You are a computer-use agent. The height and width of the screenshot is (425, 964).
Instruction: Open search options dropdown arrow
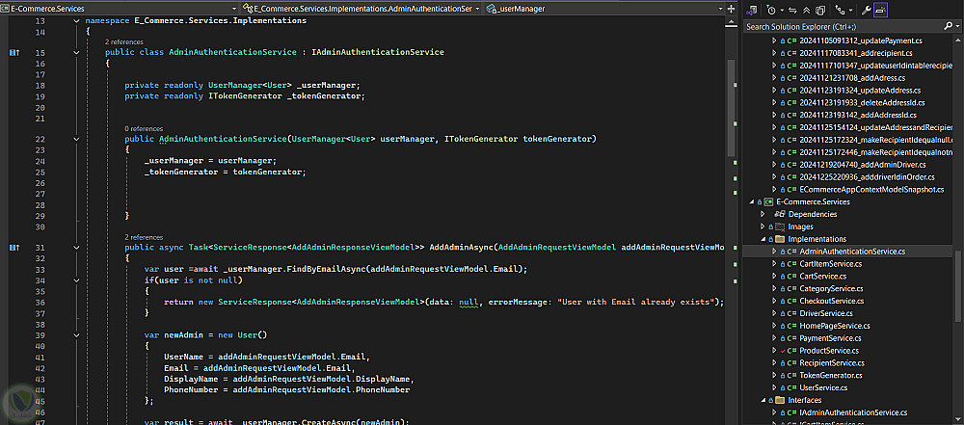(956, 27)
